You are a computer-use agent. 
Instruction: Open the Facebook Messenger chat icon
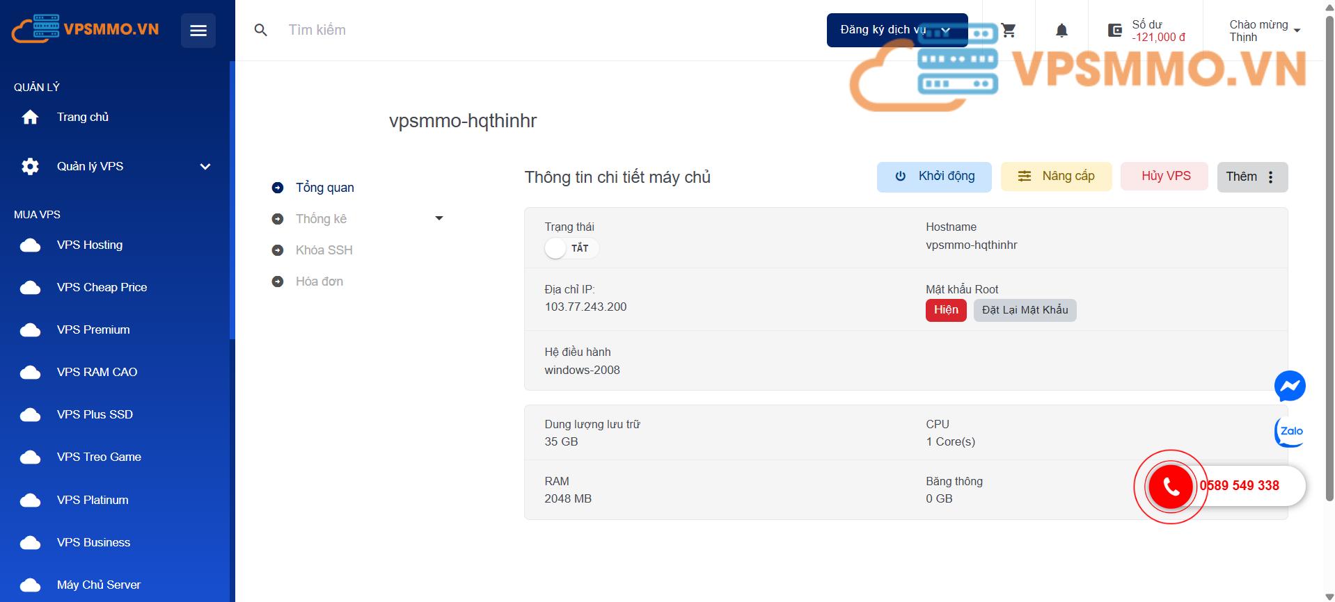pos(1289,387)
